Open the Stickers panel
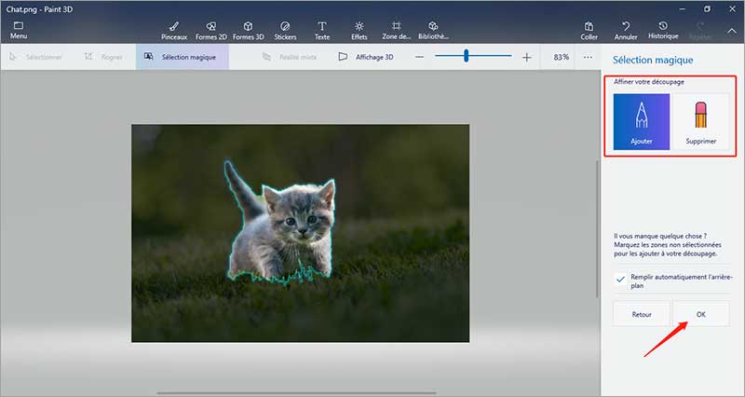 click(x=285, y=30)
